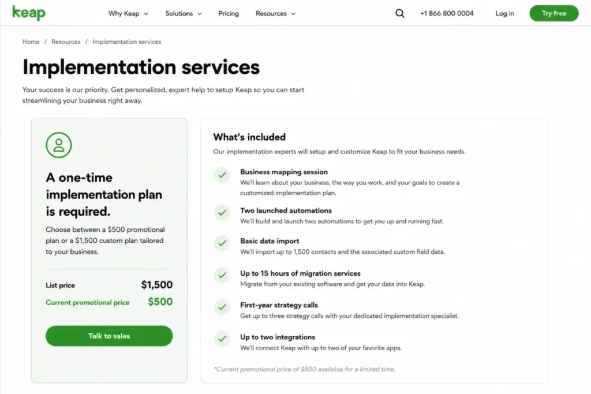Viewport: 591px width, 394px height.
Task: Click checkmark icon beside Business mapping session
Action: pos(222,175)
